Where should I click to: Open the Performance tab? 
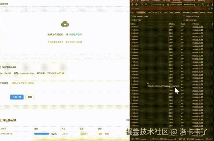click(x=189, y=1)
